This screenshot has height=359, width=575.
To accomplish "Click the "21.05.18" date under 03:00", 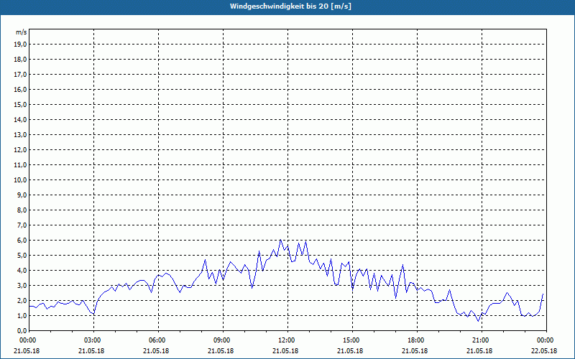I will 91,351.
